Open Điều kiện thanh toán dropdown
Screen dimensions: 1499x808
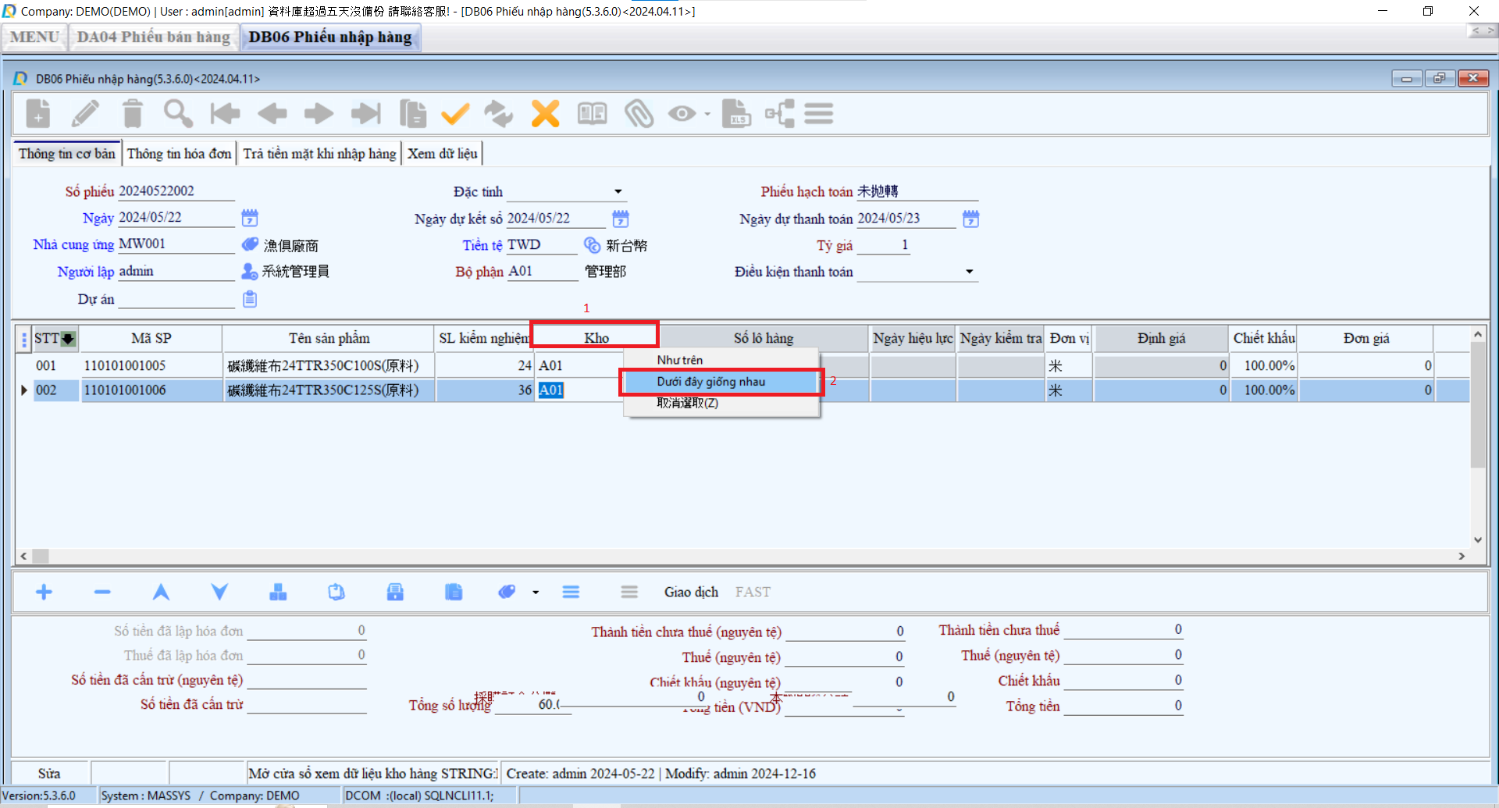970,272
